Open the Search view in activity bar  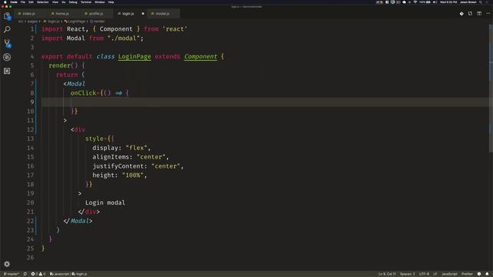point(7,29)
